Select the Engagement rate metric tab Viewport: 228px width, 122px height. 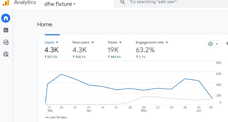(x=152, y=49)
